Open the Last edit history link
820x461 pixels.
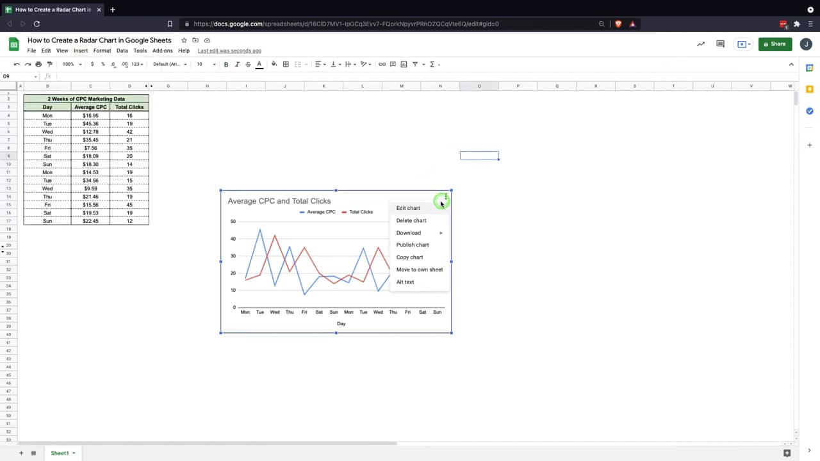(x=229, y=51)
